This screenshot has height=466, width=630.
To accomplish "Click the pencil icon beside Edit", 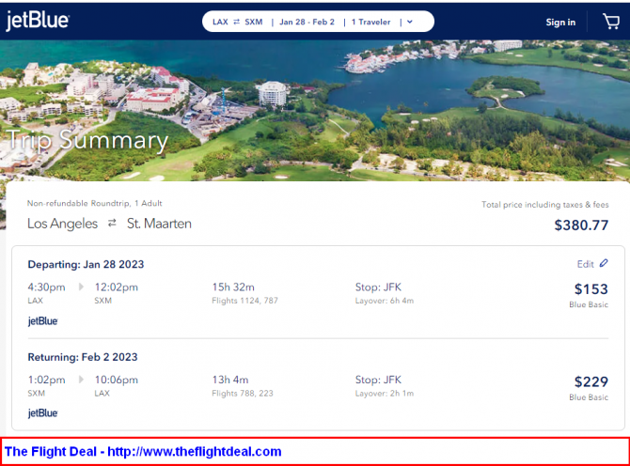I will (604, 264).
